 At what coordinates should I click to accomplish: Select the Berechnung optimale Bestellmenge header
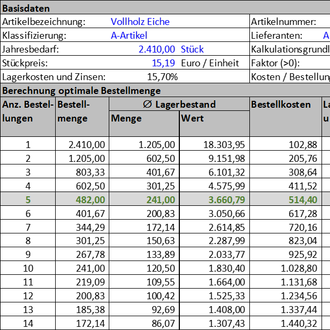[x=82, y=91]
